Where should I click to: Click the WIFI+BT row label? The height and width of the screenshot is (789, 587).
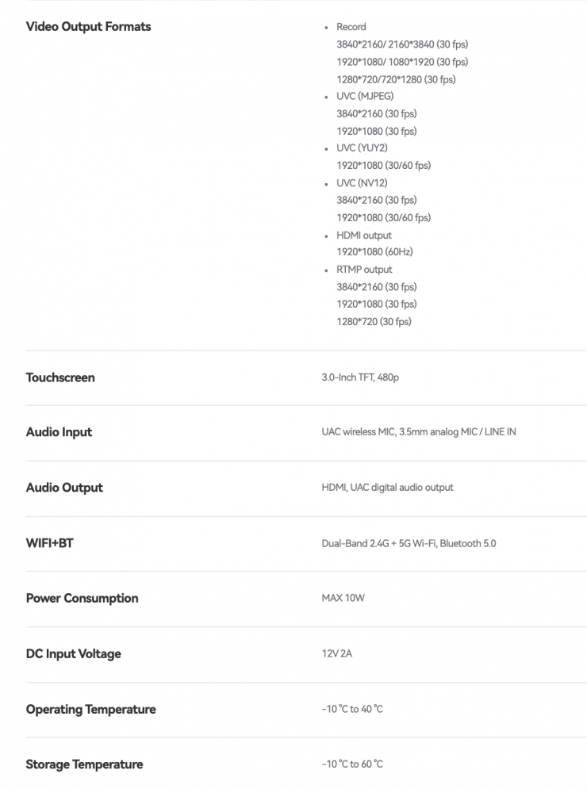click(x=49, y=543)
